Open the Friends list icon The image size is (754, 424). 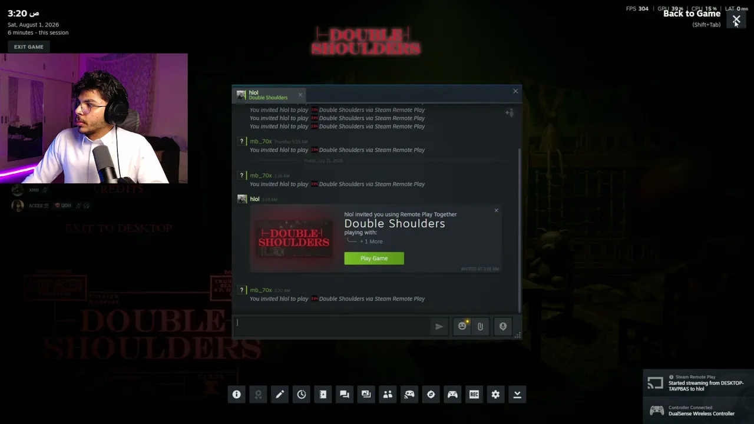coord(388,395)
